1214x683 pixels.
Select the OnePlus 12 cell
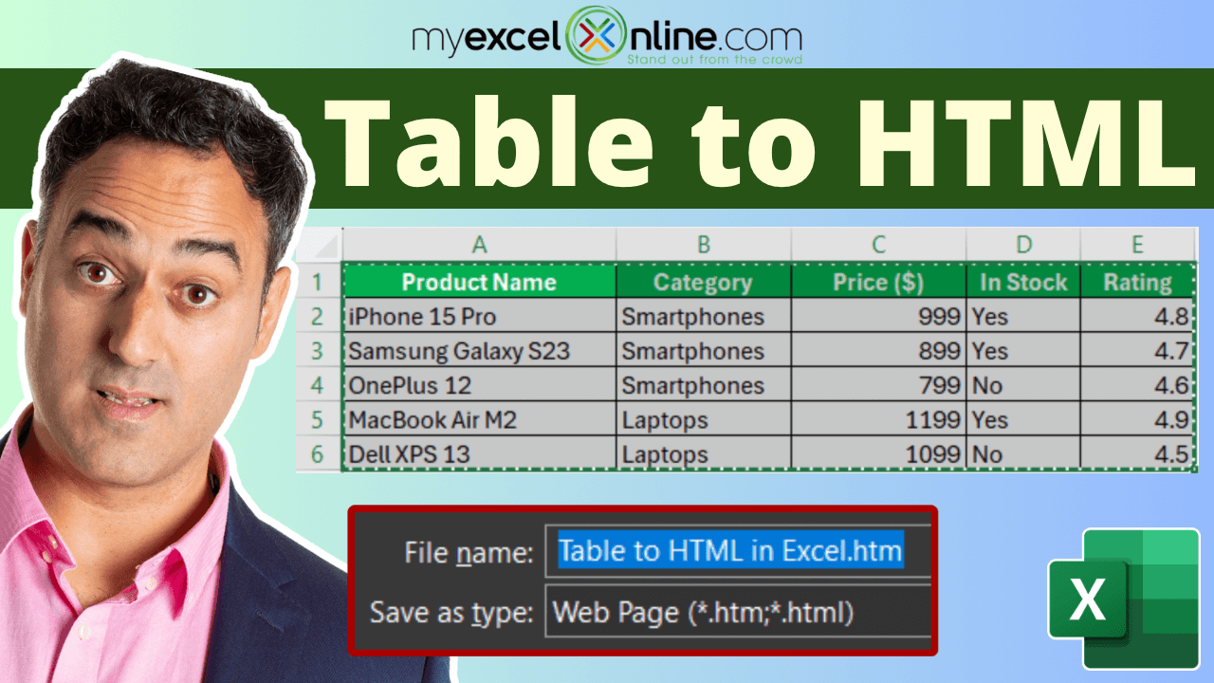(479, 384)
